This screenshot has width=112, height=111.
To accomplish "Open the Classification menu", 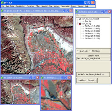I will [20, 6].
